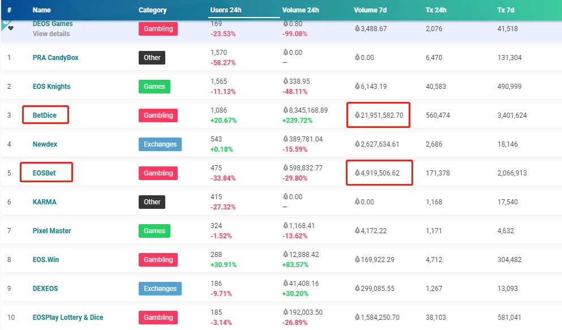
Task: Open the DEOS Games dapp link
Action: pos(53,24)
